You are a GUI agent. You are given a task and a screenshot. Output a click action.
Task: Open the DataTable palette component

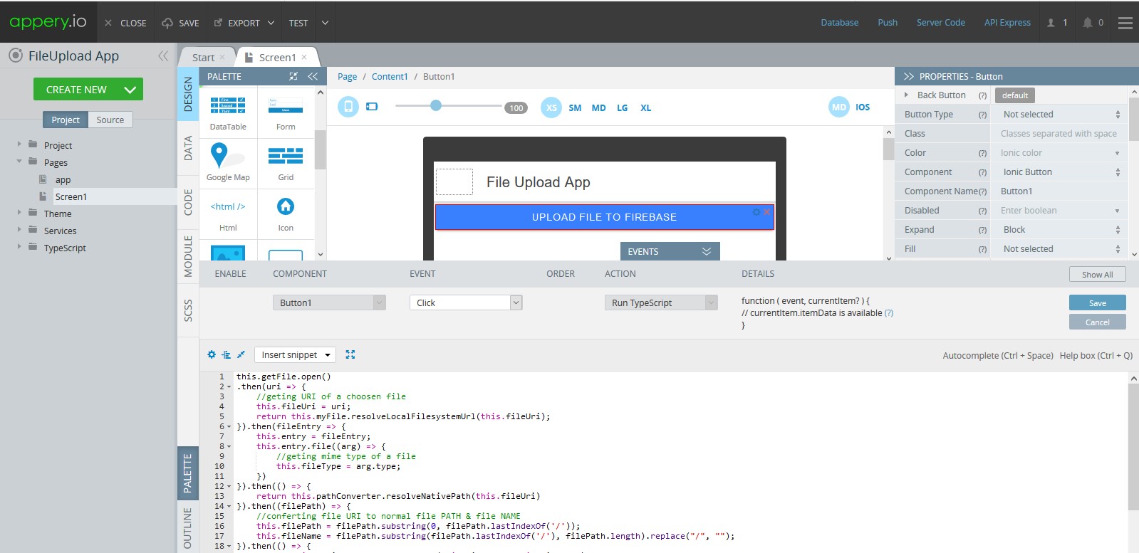coord(228,113)
